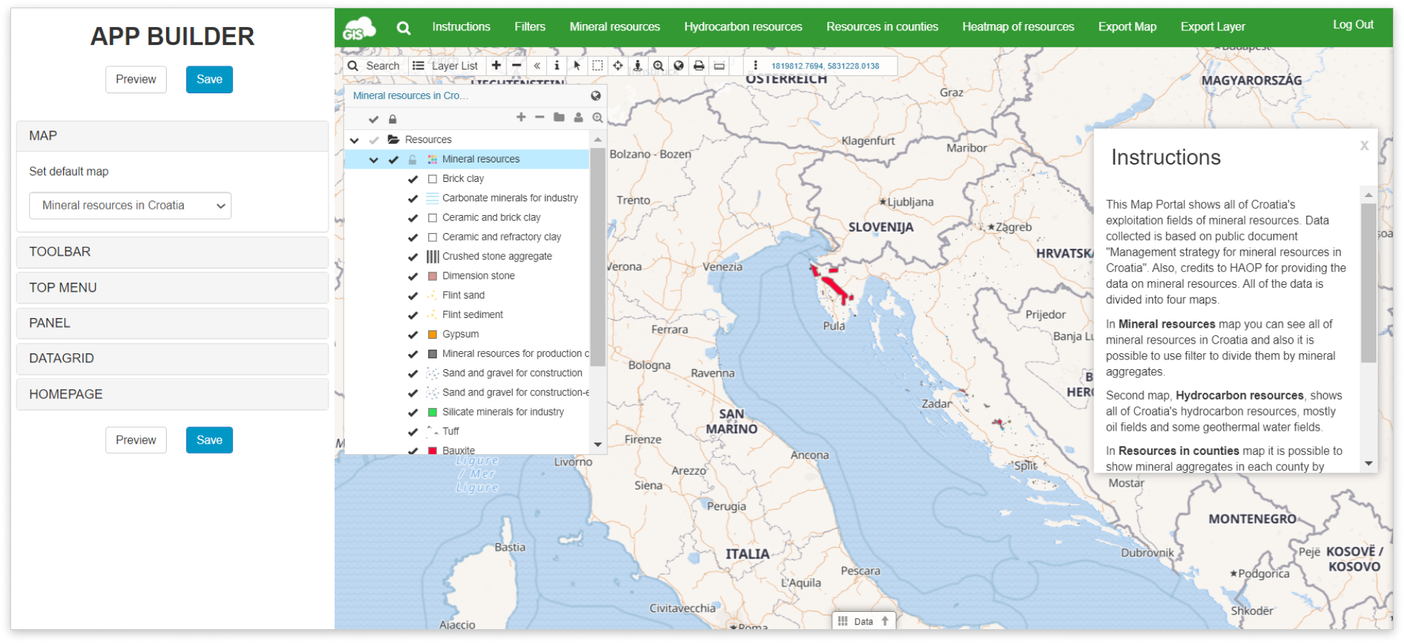The width and height of the screenshot is (1404, 643).
Task: Activate the rectangle selection tool
Action: [597, 66]
